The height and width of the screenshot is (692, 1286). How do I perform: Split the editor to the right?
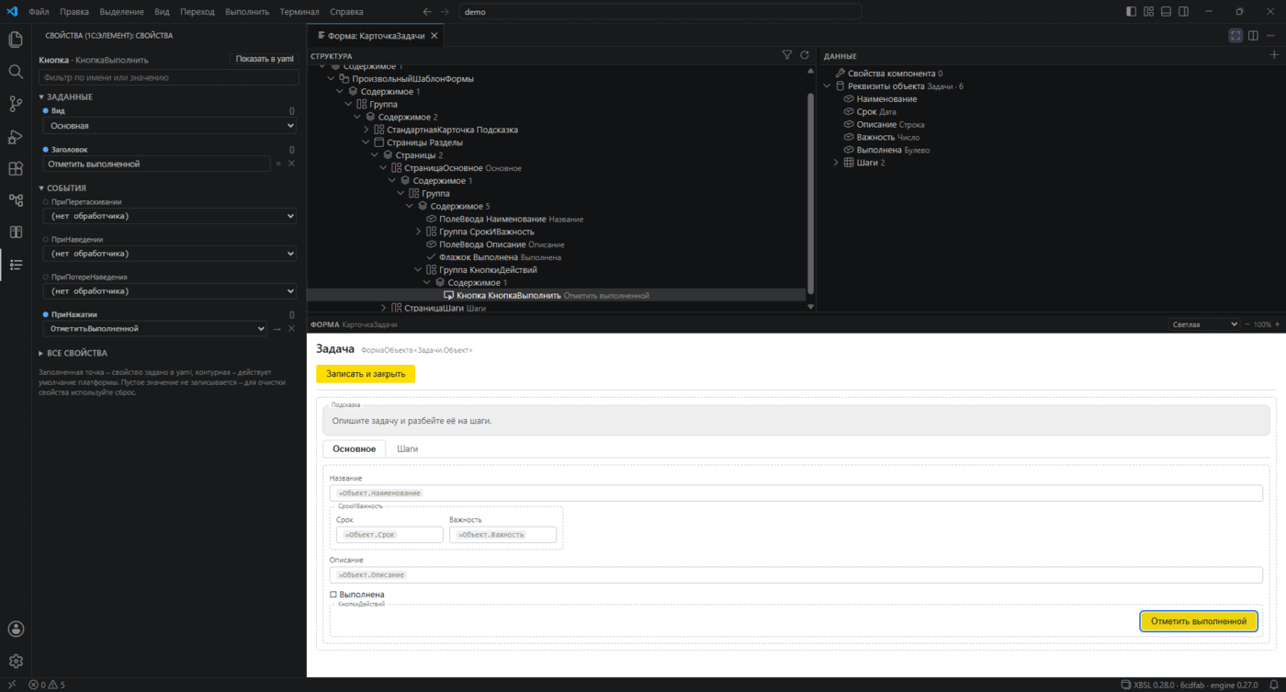click(1254, 36)
